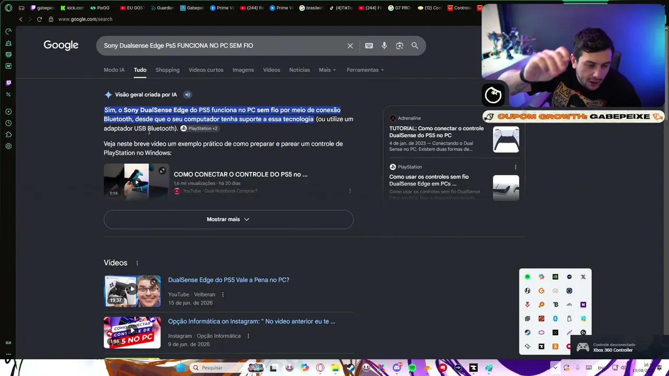The image size is (669, 376).
Task: Reload the page in the browser toolbar
Action: click(x=39, y=19)
